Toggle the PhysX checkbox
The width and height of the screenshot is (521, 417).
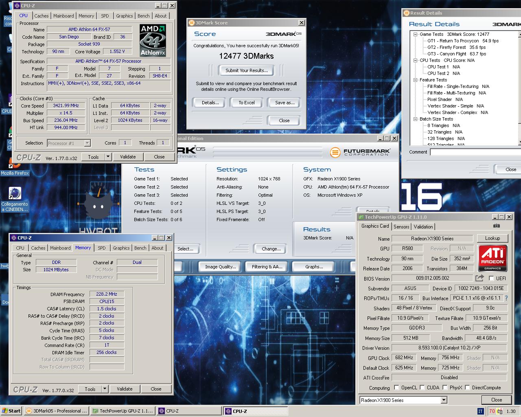445,388
